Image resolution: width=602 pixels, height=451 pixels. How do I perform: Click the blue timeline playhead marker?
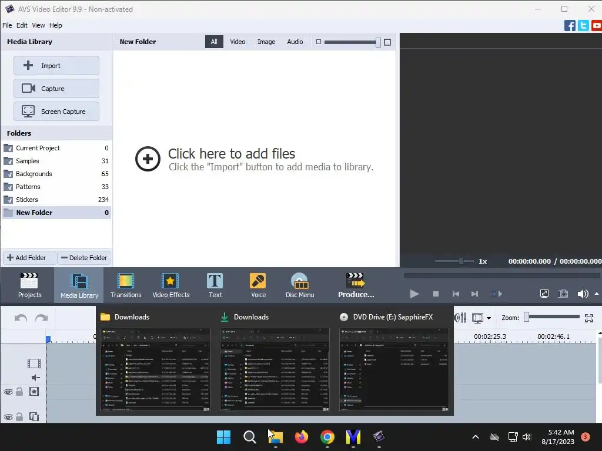coord(48,339)
